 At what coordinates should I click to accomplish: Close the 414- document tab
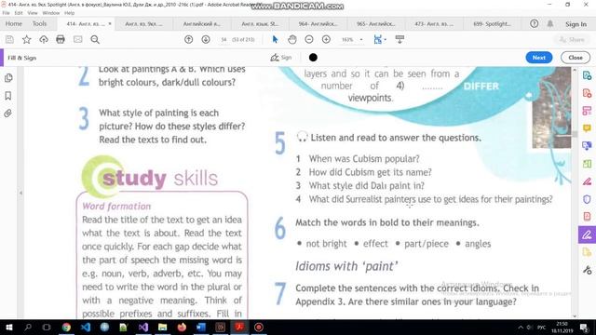click(x=110, y=23)
